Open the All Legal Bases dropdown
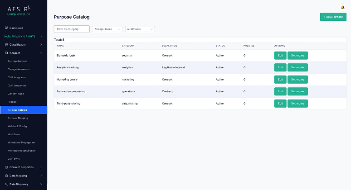The image size is (351, 190). pyautogui.click(x=107, y=29)
